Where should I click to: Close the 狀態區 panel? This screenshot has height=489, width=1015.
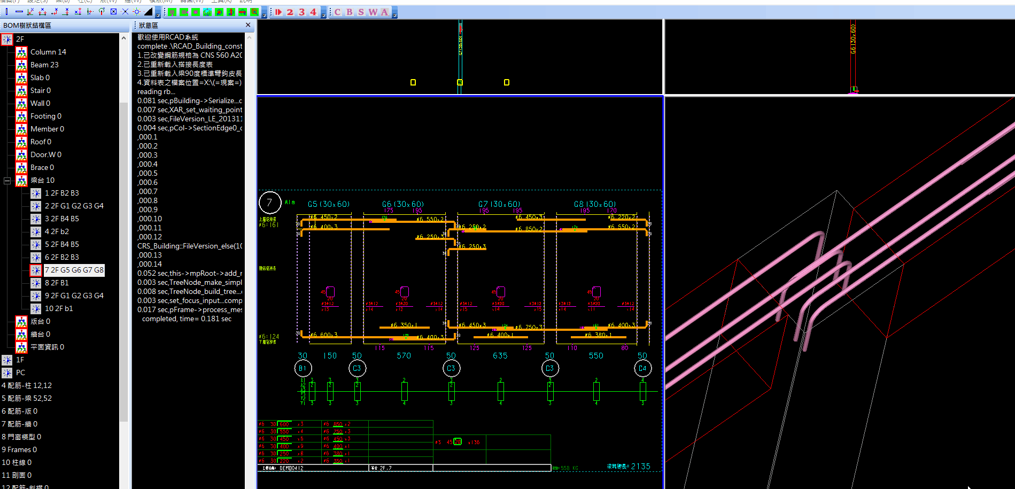(248, 25)
